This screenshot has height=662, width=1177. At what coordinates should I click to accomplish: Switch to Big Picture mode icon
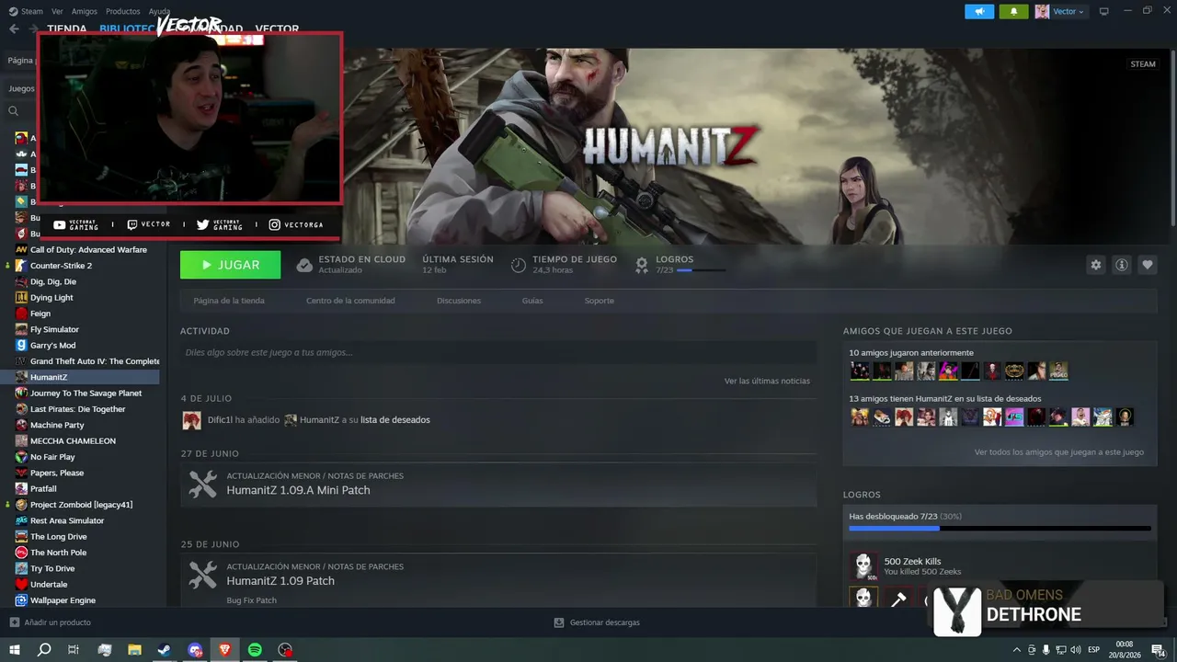(1104, 11)
